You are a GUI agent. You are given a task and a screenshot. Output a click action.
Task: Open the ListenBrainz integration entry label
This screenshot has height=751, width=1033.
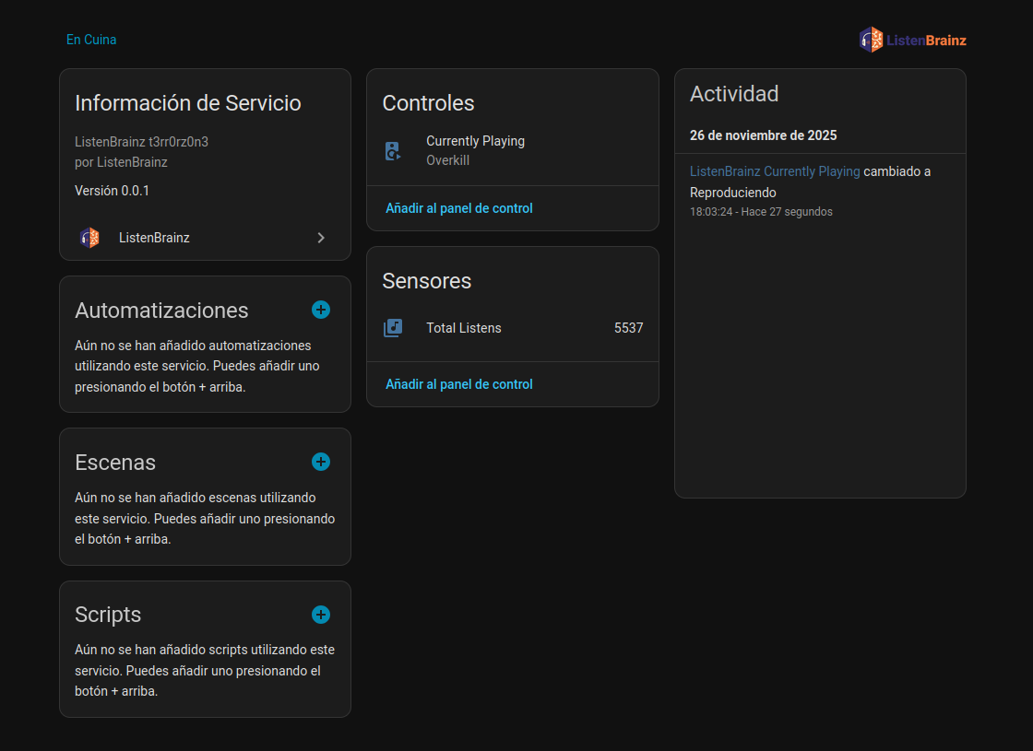[154, 238]
